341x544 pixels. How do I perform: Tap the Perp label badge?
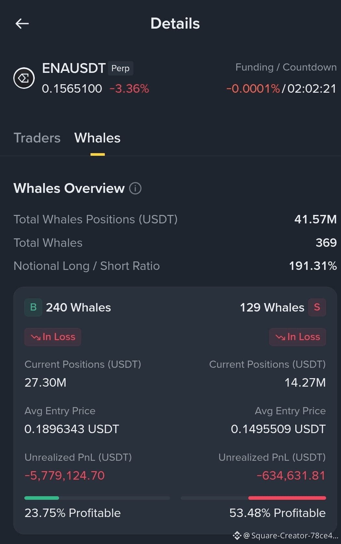120,68
